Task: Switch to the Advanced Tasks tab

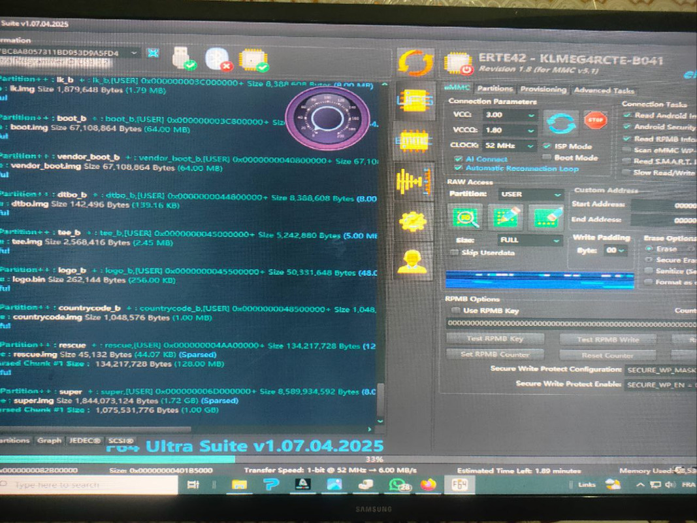Action: tap(604, 90)
